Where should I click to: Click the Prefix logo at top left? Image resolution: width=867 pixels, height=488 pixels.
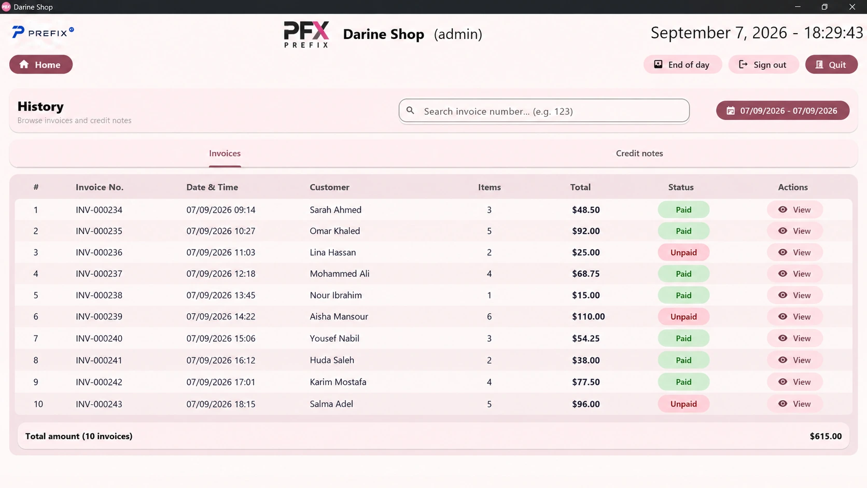point(43,32)
